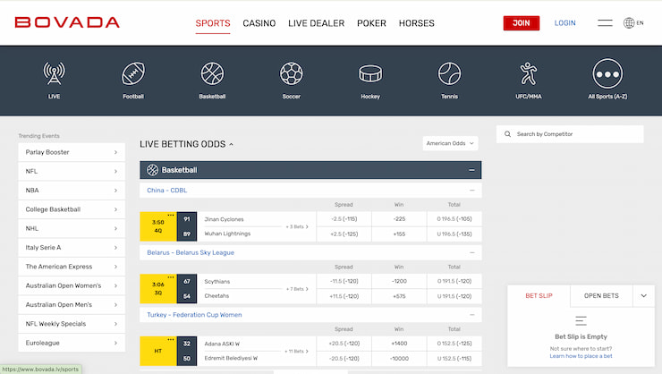The height and width of the screenshot is (374, 662).
Task: Click the search magnifier icon
Action: [x=507, y=134]
